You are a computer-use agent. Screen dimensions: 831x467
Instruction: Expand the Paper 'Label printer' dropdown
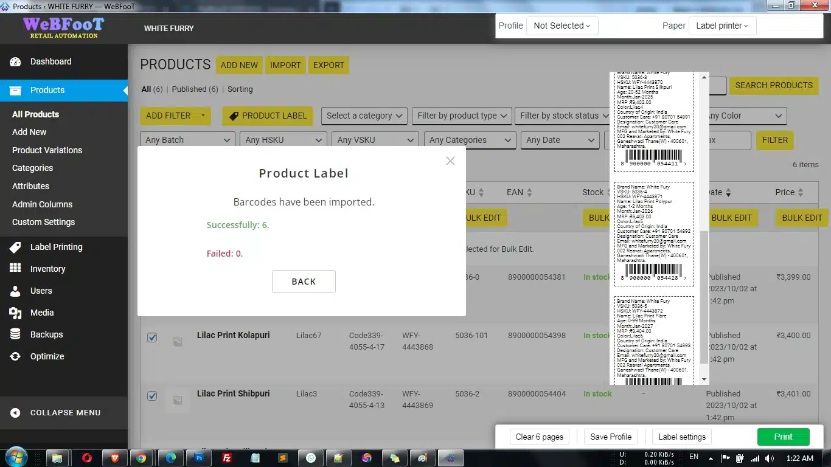tap(722, 26)
